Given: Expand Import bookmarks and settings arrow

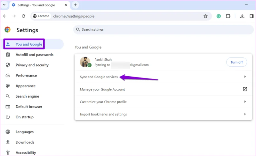Looking at the screenshot, I should [x=245, y=114].
